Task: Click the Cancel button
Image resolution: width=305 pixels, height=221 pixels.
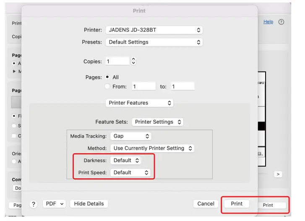Action: click(x=206, y=204)
